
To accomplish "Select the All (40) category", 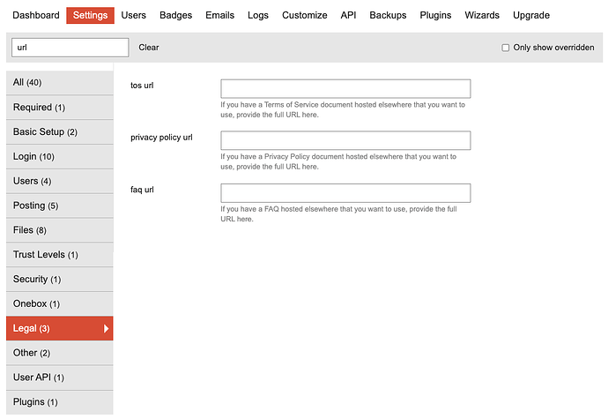I will coord(60,82).
